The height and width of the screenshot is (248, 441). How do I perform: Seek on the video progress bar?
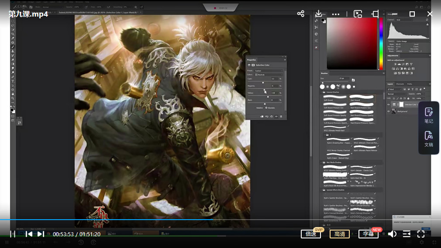(220, 220)
